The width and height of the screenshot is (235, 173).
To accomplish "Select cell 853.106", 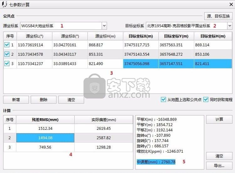I will click(x=213, y=54).
